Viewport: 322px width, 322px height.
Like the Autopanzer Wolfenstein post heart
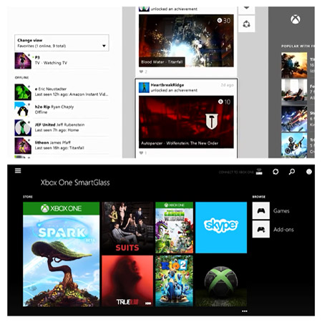pos(141,153)
